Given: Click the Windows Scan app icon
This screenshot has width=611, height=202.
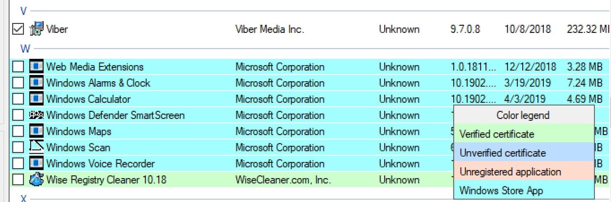Looking at the screenshot, I should click(x=36, y=148).
